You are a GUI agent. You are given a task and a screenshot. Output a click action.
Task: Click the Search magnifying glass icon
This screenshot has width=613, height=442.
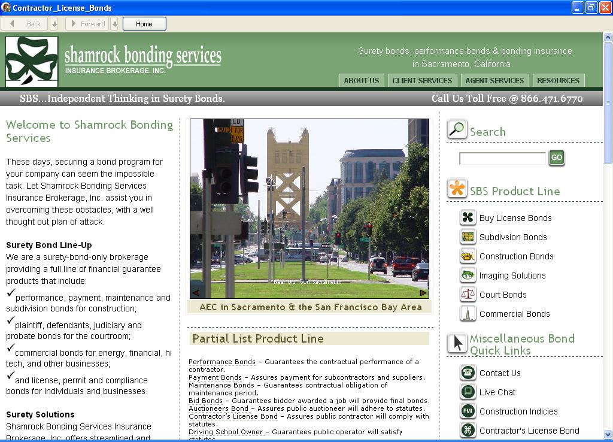(457, 129)
